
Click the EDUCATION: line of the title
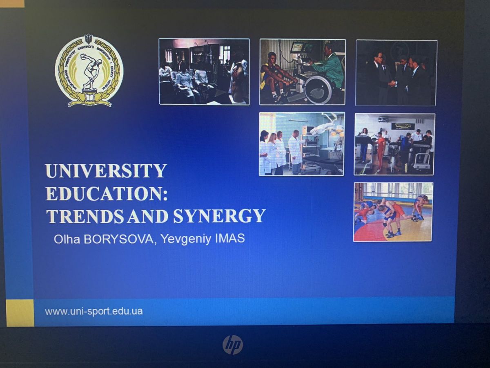[x=107, y=193]
